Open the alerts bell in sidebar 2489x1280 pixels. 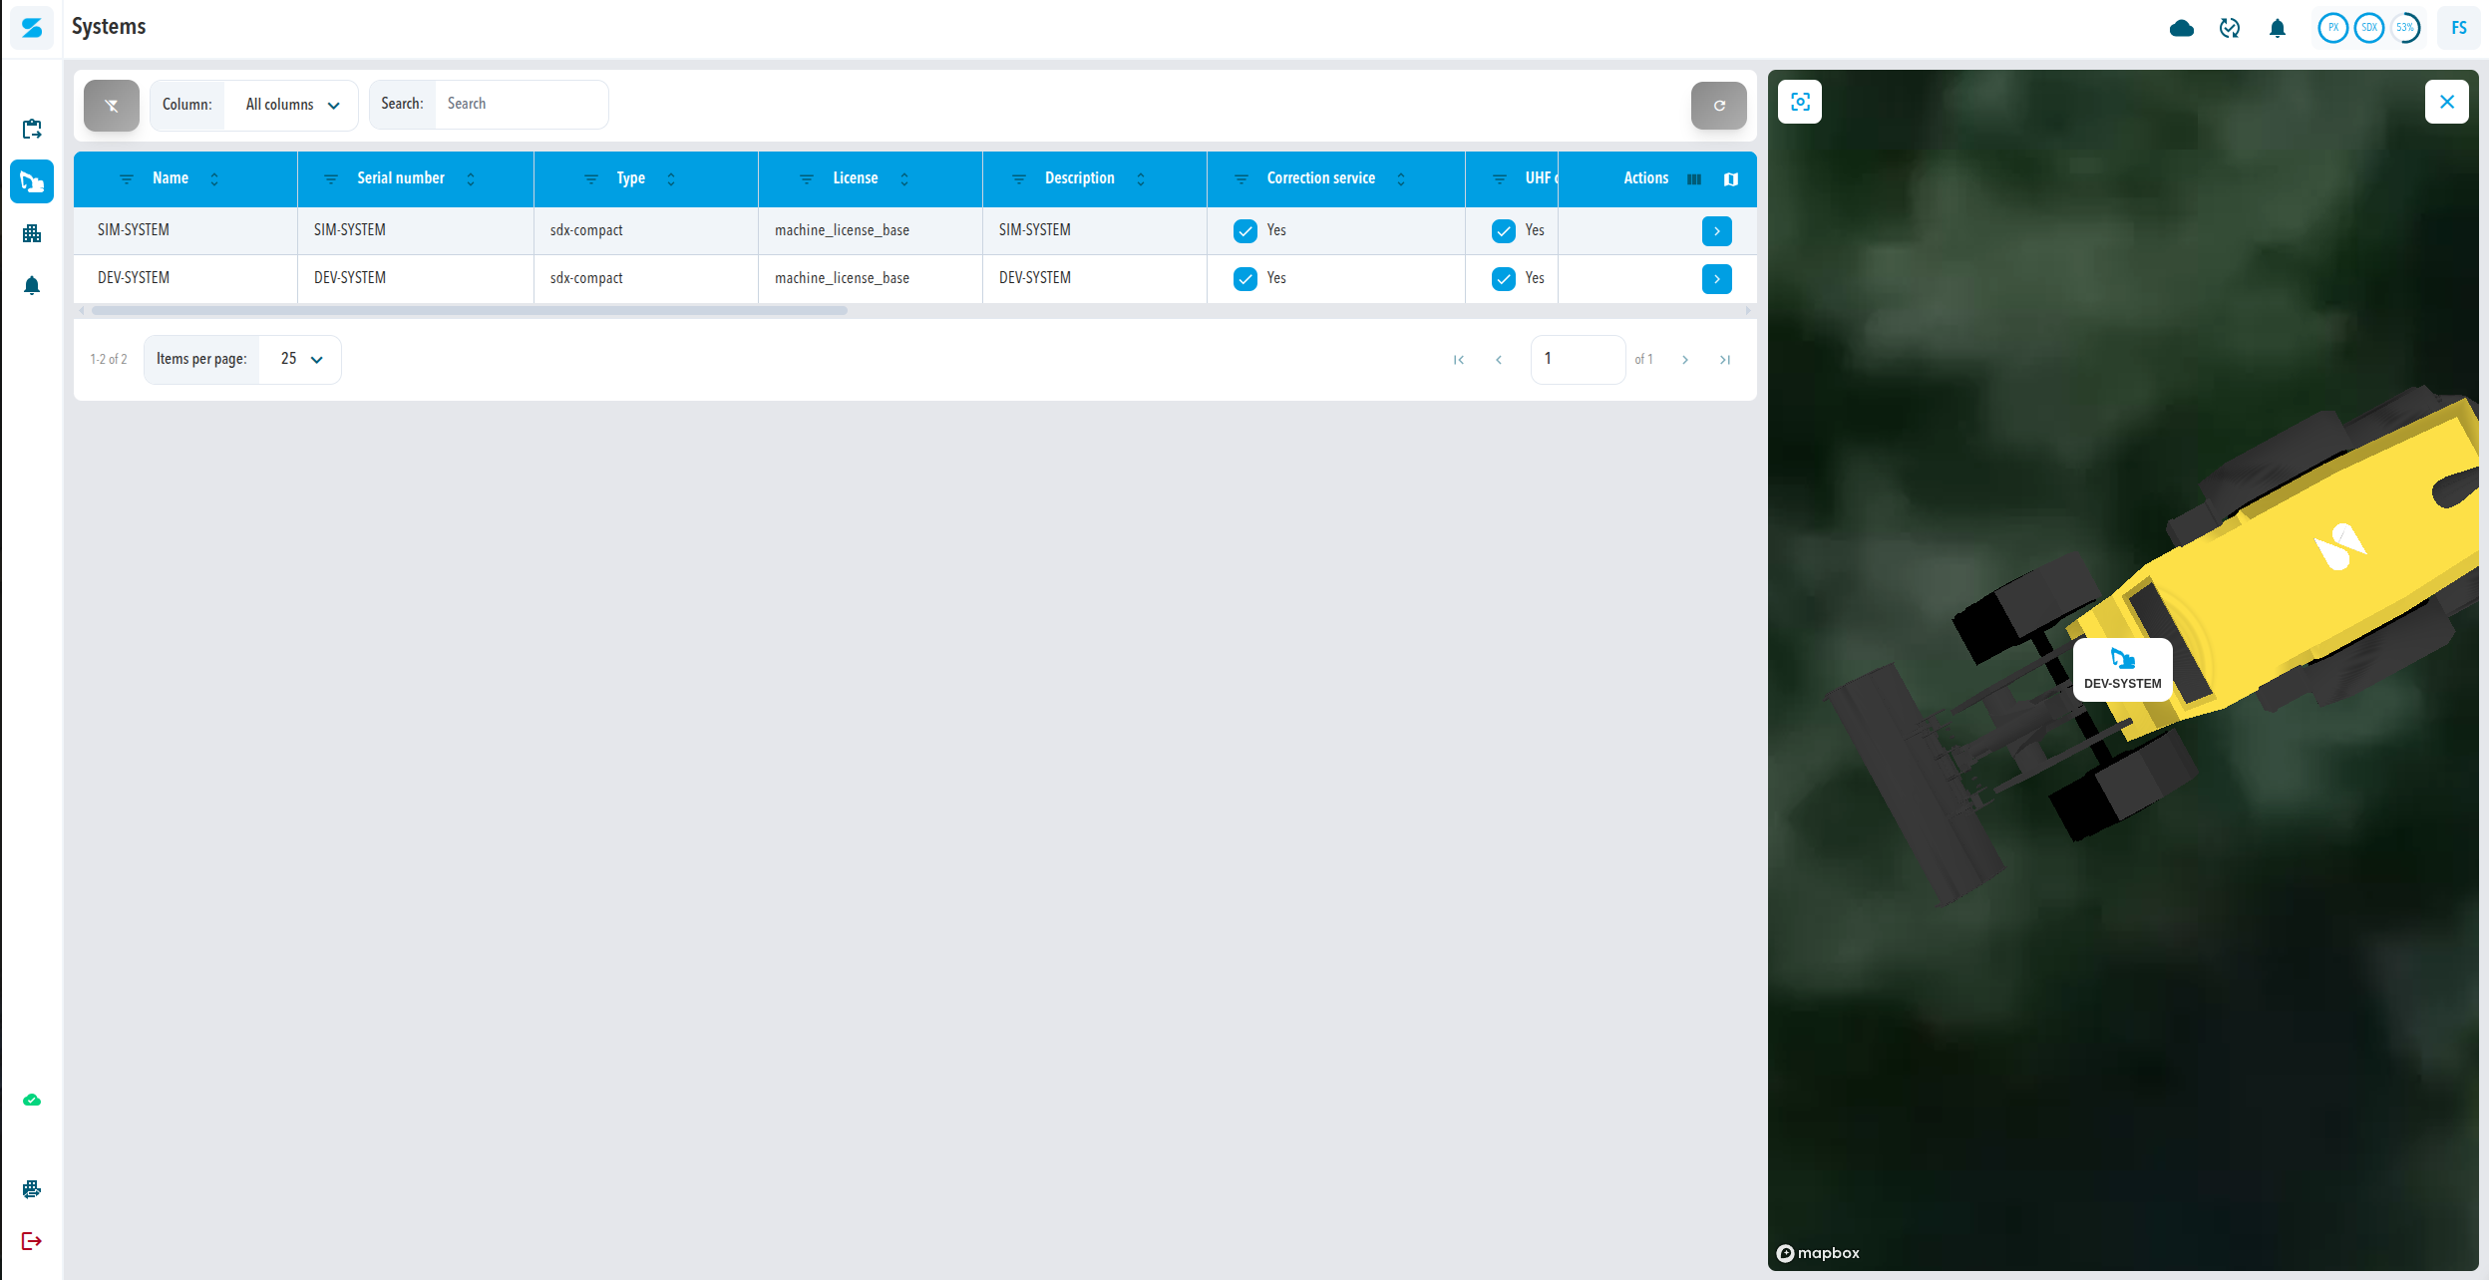[x=32, y=285]
